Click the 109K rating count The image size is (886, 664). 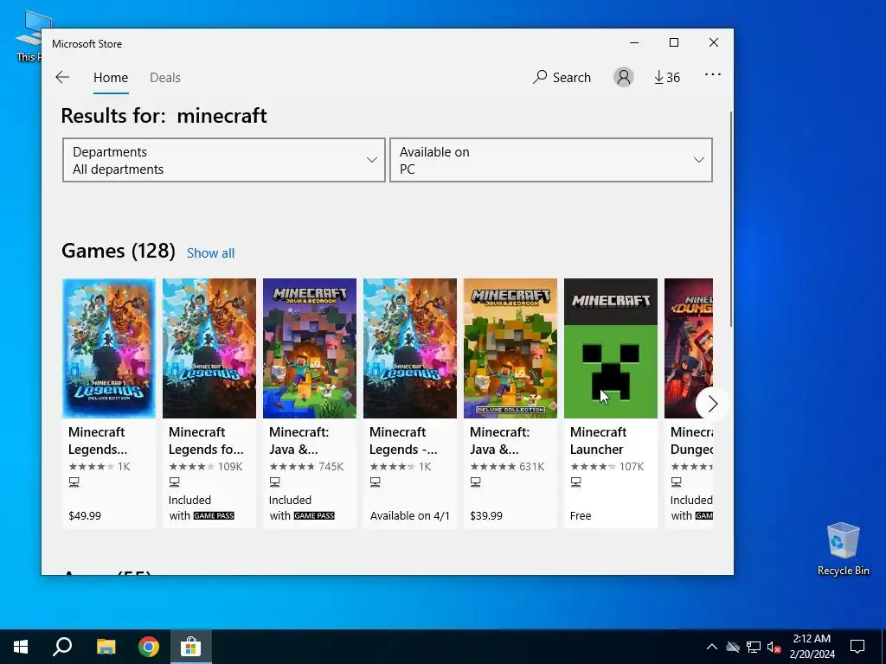click(230, 466)
